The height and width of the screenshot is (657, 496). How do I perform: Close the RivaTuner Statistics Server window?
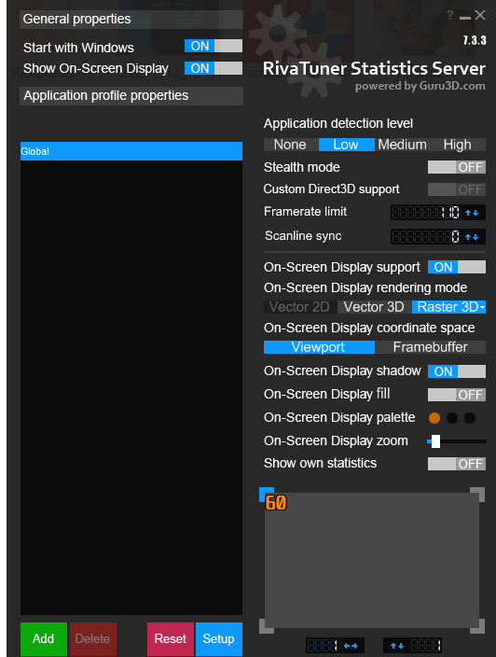point(480,15)
